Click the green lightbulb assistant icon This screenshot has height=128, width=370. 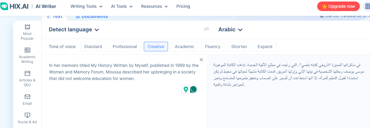[186, 89]
